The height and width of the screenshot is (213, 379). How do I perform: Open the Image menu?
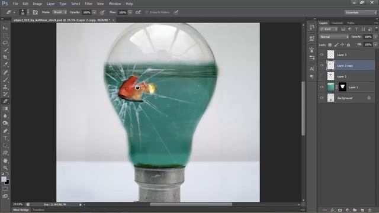tap(37, 4)
